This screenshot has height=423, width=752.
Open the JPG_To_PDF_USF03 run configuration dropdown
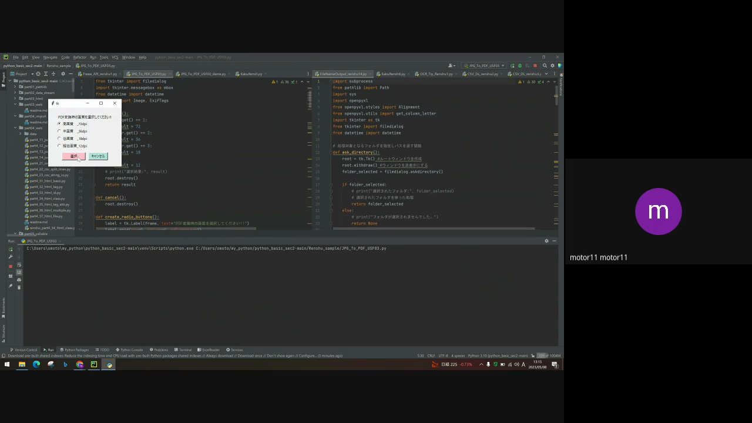click(x=484, y=66)
